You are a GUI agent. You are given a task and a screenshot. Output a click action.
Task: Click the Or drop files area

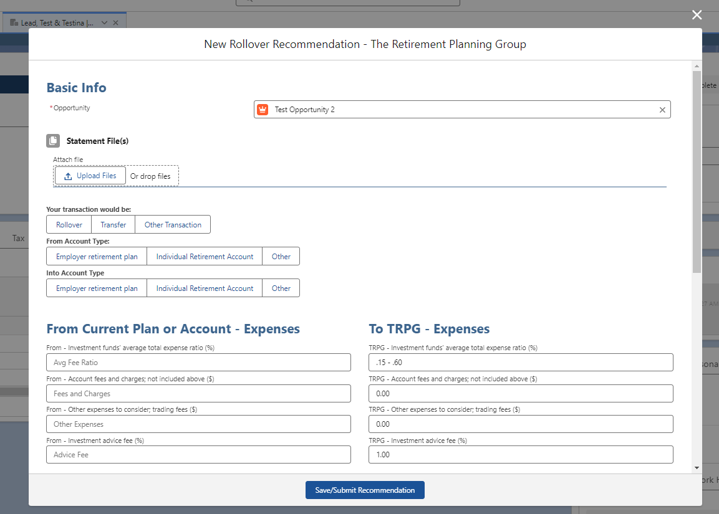[150, 176]
